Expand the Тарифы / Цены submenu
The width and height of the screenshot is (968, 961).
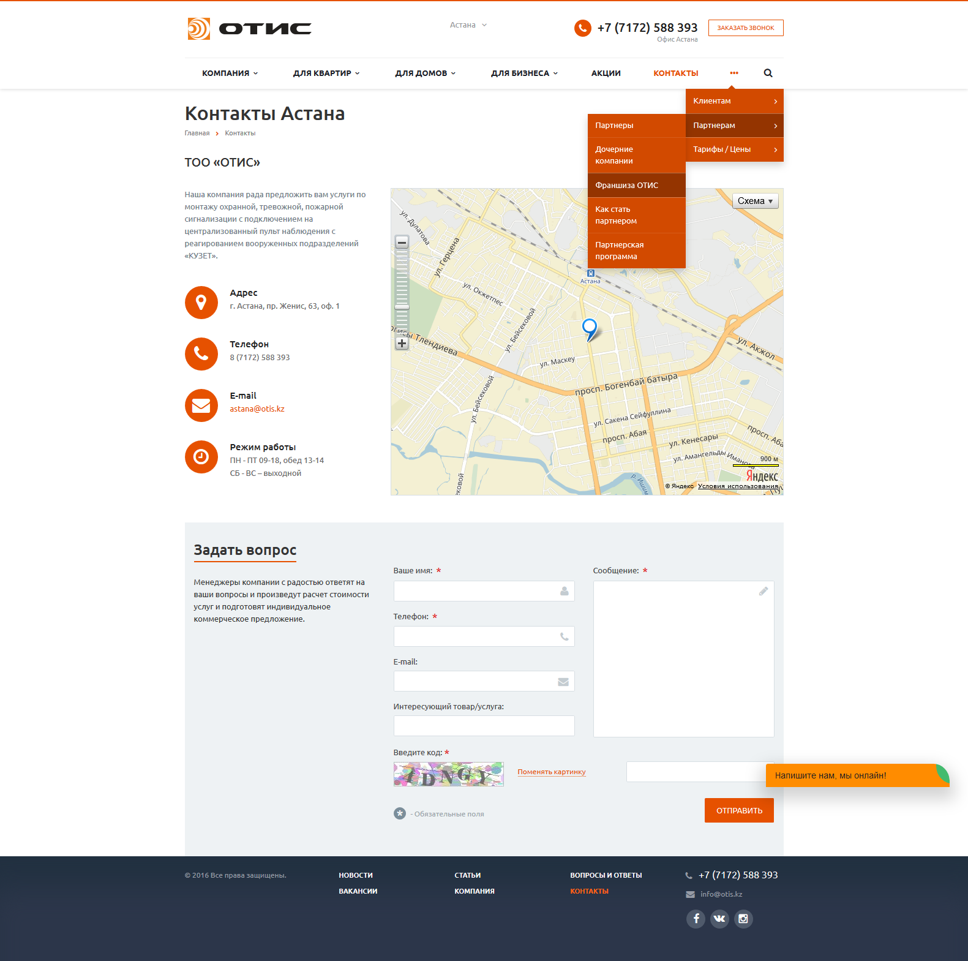point(735,149)
